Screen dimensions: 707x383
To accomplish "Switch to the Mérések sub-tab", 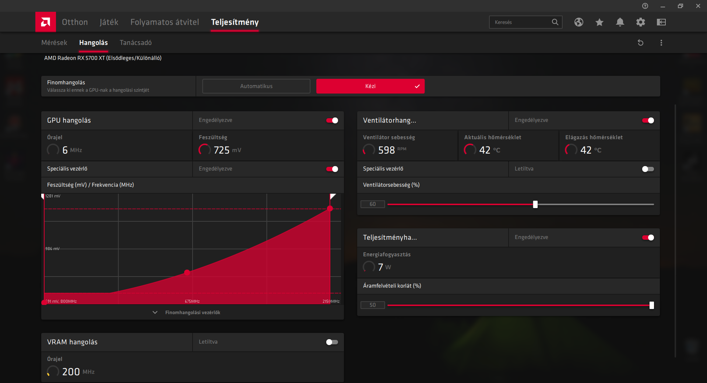I will [x=54, y=43].
